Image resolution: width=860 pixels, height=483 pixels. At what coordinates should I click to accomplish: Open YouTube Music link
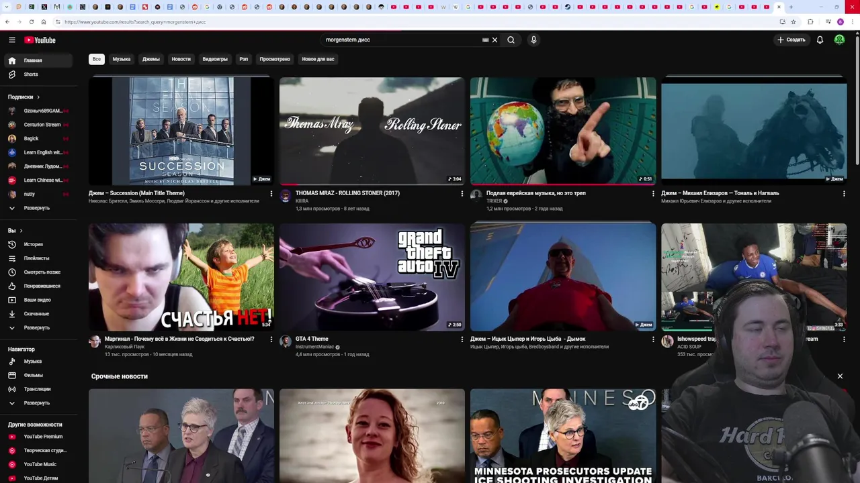coord(38,464)
